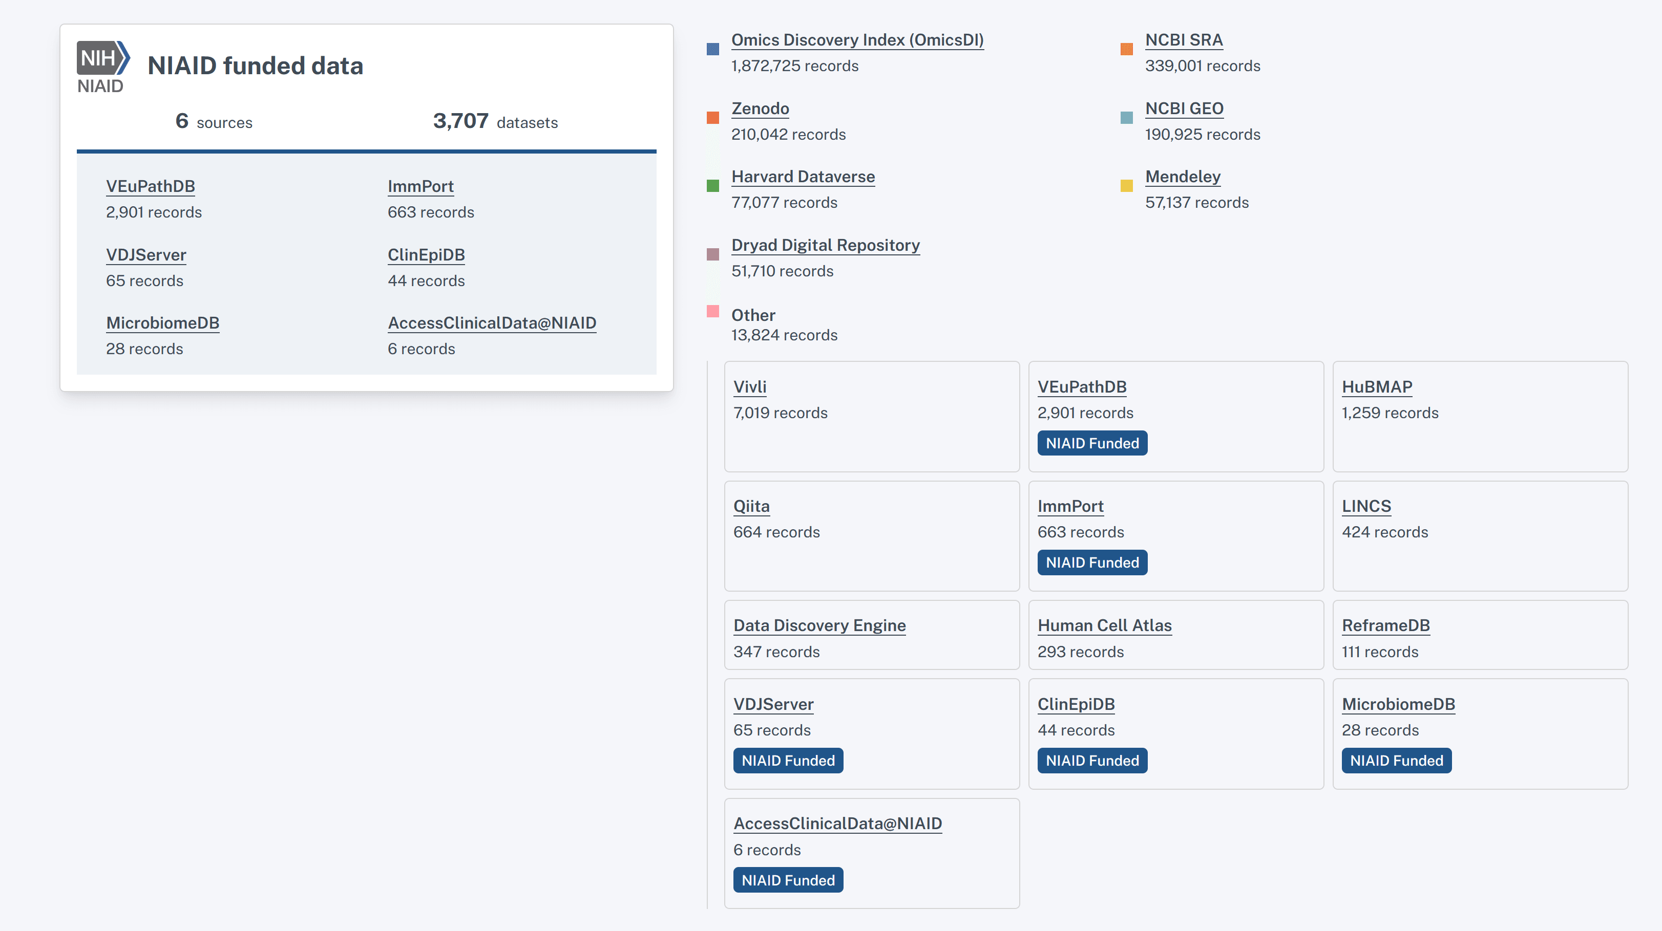This screenshot has width=1662, height=931.
Task: Click the '57,137 records' count
Action: [1197, 203]
